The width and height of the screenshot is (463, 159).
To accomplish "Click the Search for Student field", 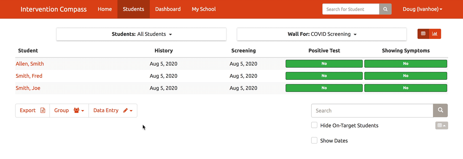I will (351, 9).
